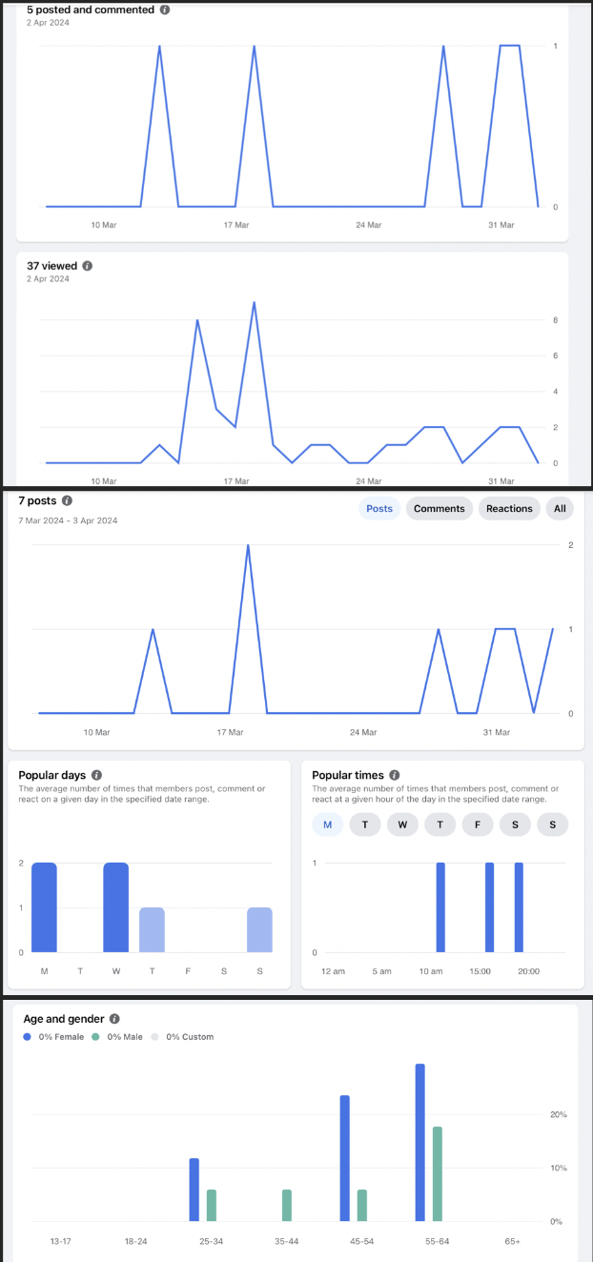Image resolution: width=593 pixels, height=1262 pixels.
Task: Select Monday in Popular times
Action: (x=327, y=824)
